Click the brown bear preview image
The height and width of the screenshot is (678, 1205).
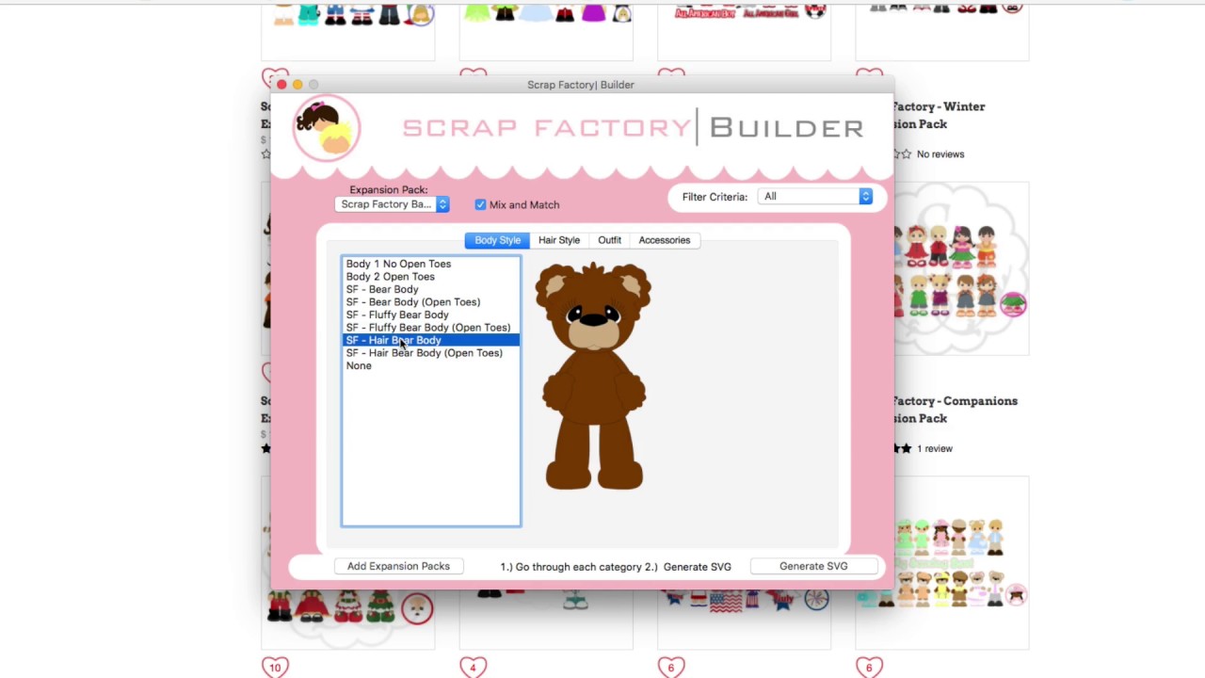593,377
